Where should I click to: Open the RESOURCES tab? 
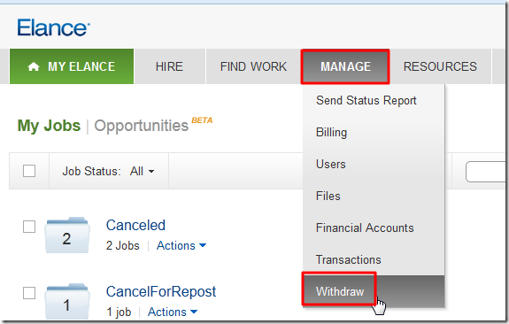click(440, 66)
